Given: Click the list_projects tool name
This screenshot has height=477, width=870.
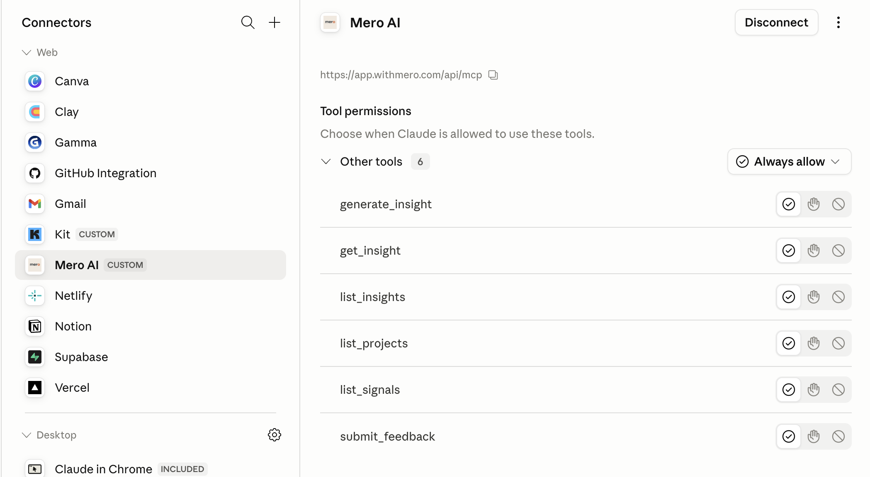Looking at the screenshot, I should 374,343.
